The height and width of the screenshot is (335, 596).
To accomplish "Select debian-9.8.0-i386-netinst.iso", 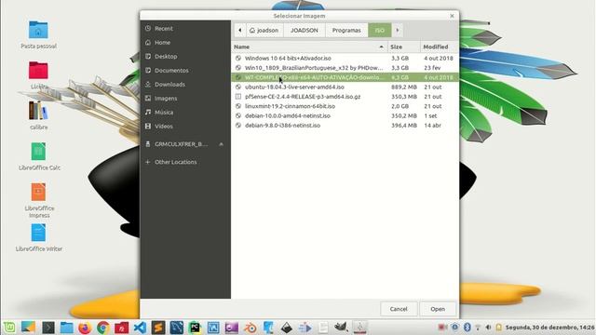I will 345,126.
